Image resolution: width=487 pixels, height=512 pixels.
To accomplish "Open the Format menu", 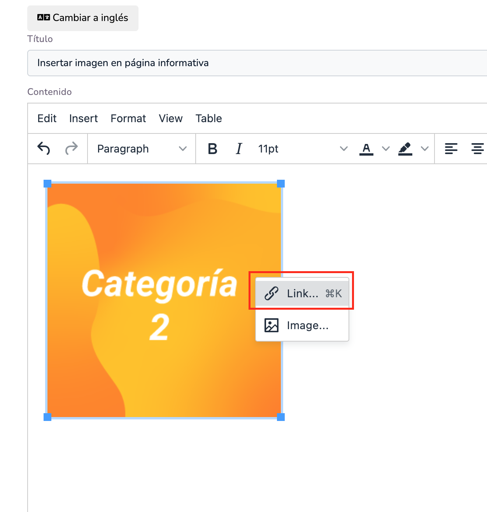I will [128, 118].
